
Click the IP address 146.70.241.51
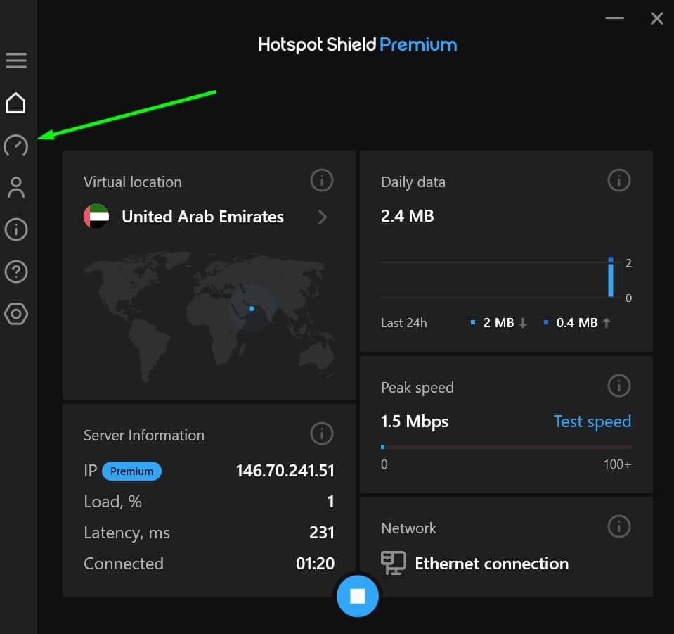pyautogui.click(x=285, y=471)
